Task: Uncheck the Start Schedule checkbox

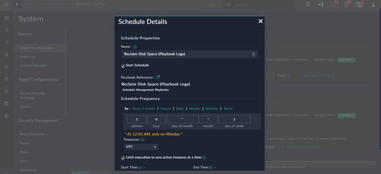Action: [123, 66]
